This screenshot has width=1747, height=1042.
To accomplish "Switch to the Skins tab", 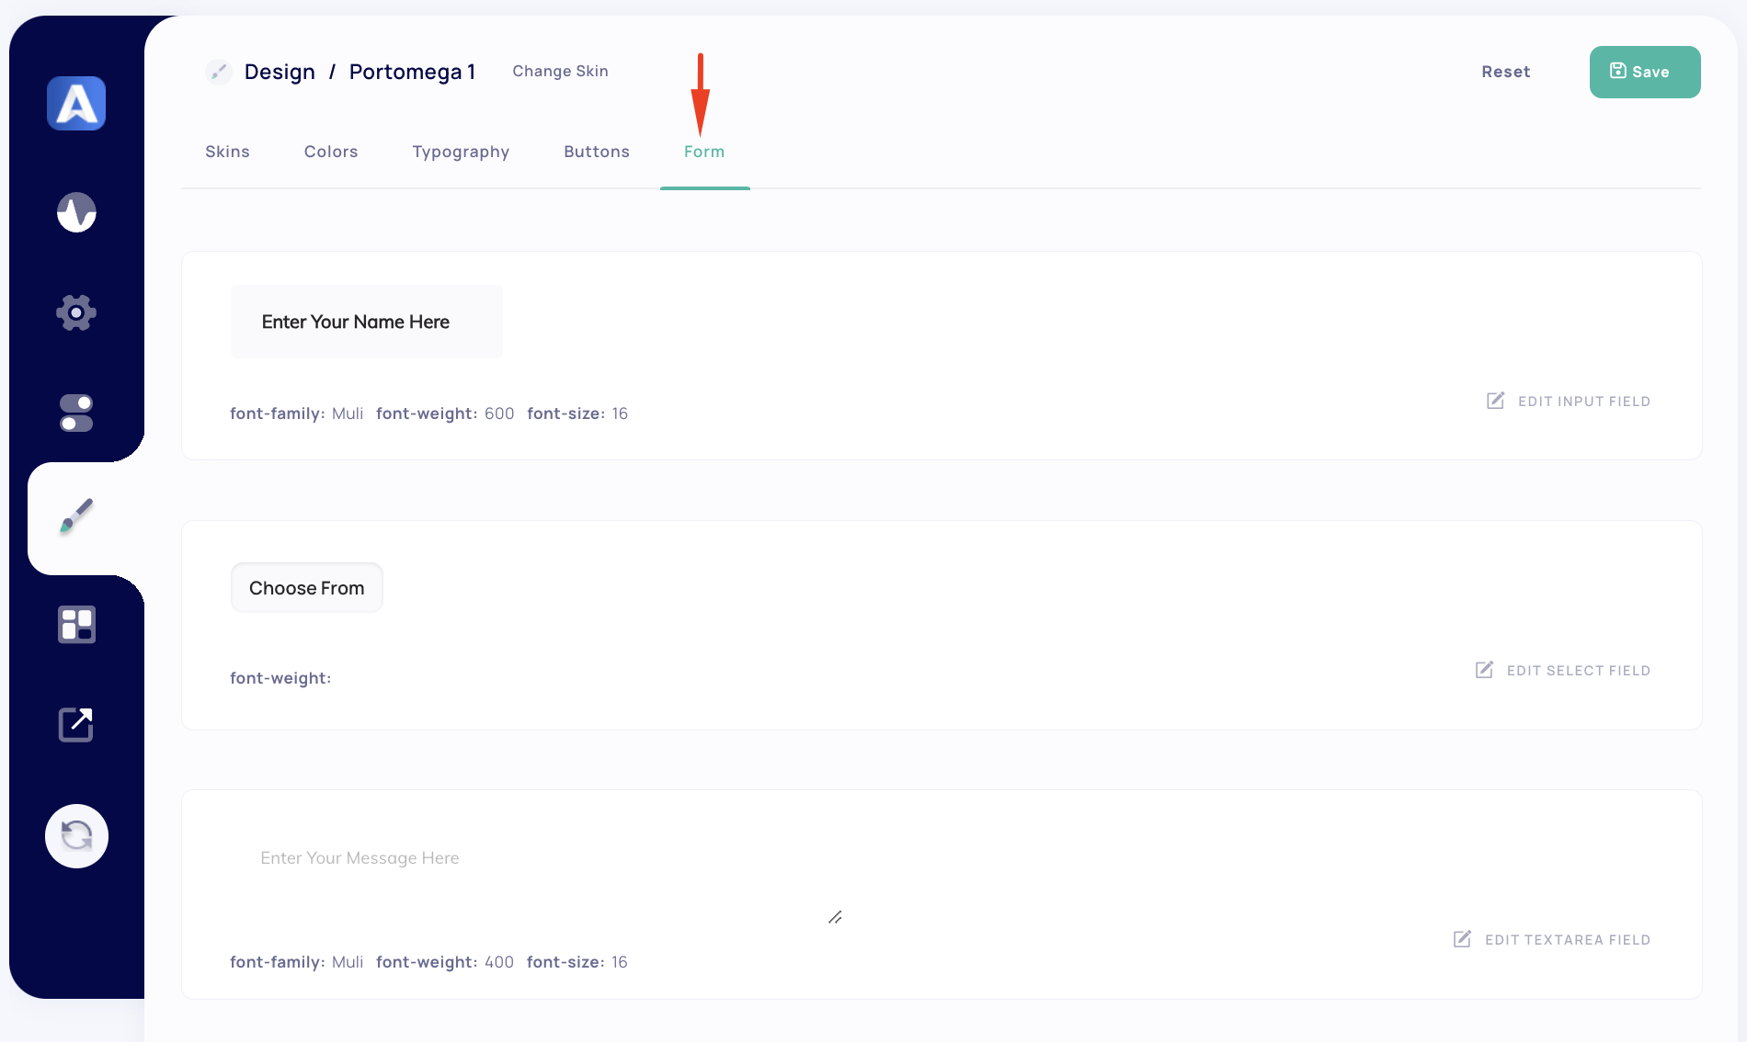I will (x=227, y=152).
